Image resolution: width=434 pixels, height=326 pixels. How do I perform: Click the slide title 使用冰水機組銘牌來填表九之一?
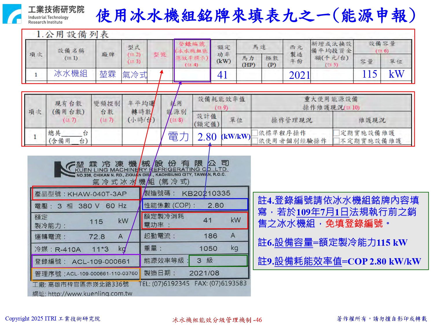[x=256, y=15]
